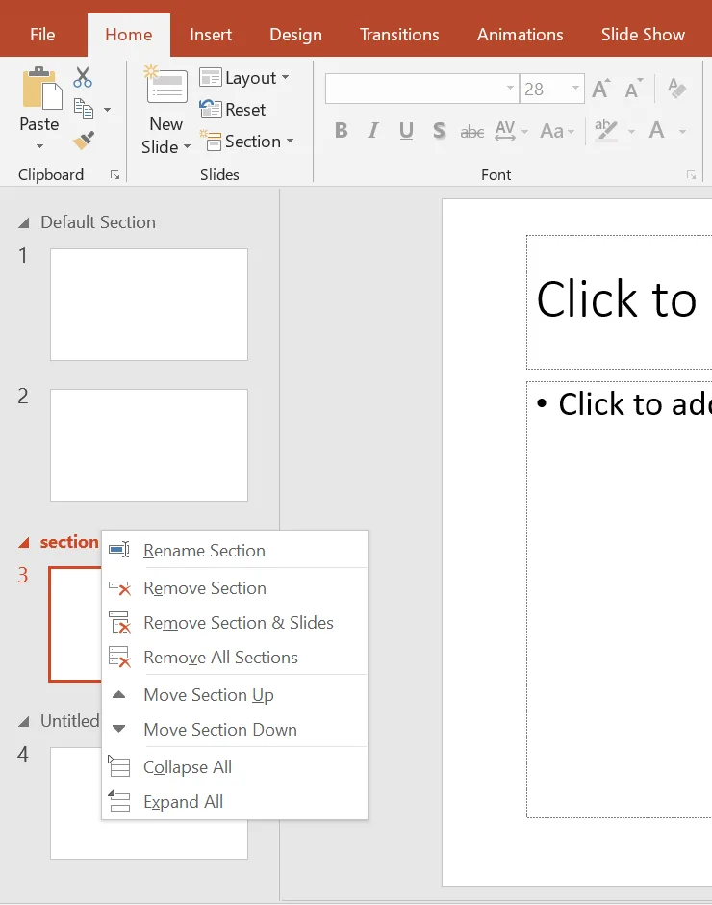This screenshot has width=712, height=905.
Task: Select the Home tab
Action: [x=129, y=35]
